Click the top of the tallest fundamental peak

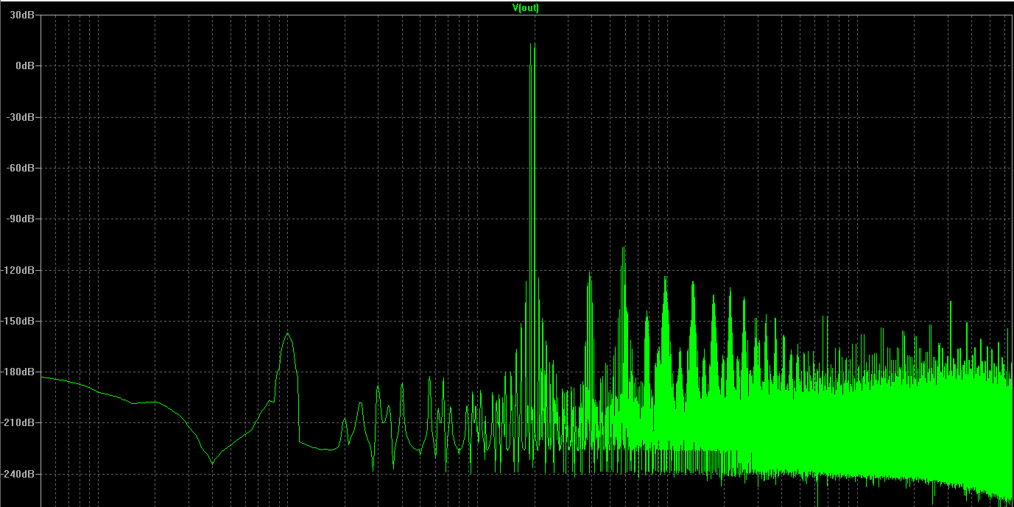click(x=531, y=43)
